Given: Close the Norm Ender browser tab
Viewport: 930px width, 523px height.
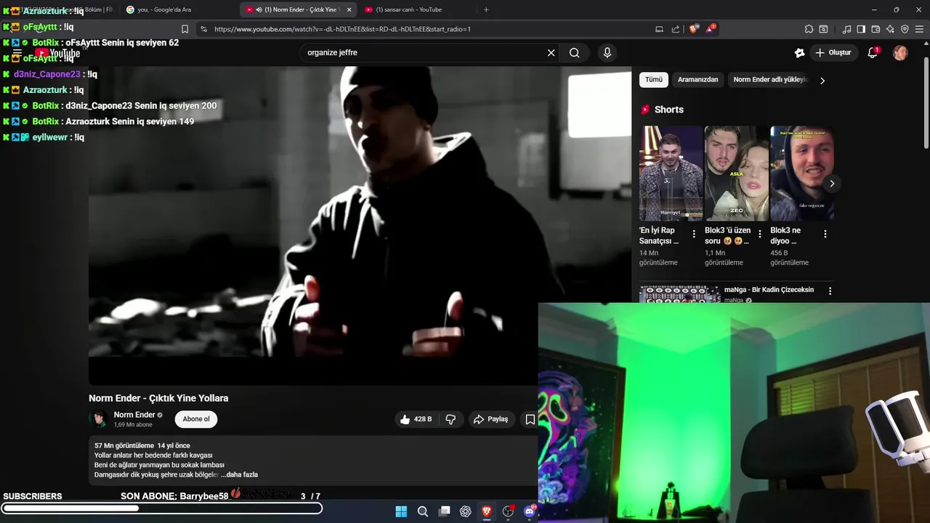Looking at the screenshot, I should point(349,9).
